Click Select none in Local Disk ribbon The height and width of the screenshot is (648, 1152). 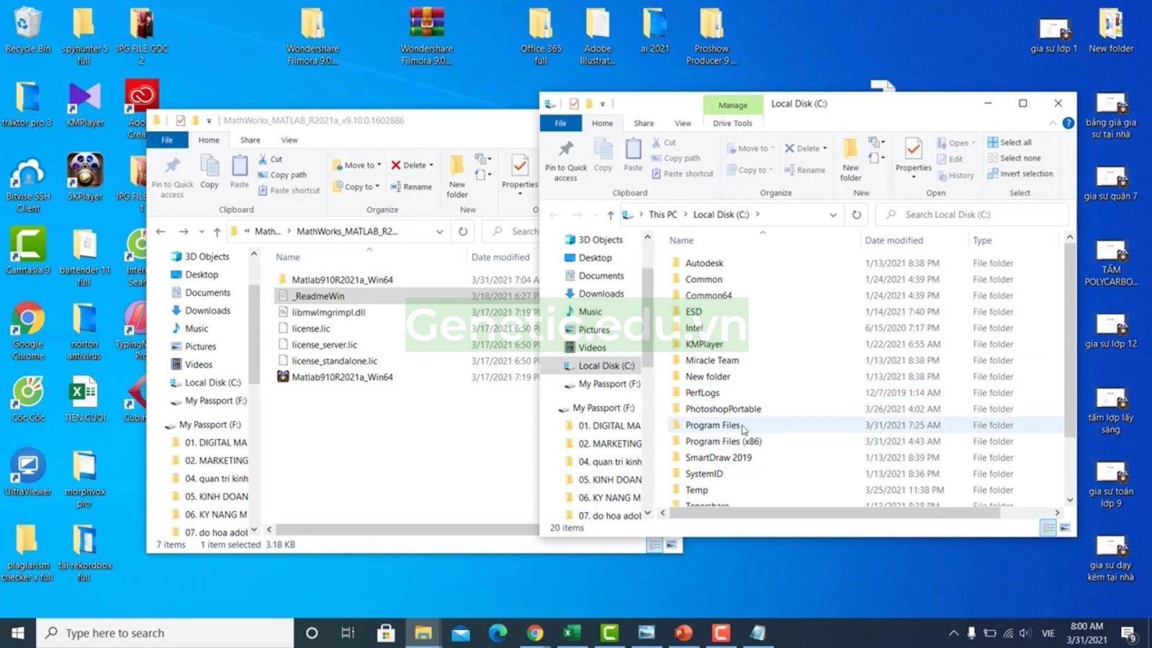pyautogui.click(x=1014, y=158)
